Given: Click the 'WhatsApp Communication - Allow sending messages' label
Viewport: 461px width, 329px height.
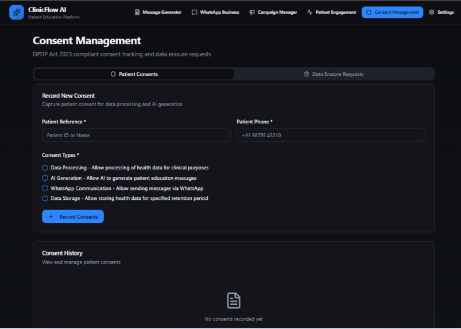Looking at the screenshot, I should (x=127, y=188).
